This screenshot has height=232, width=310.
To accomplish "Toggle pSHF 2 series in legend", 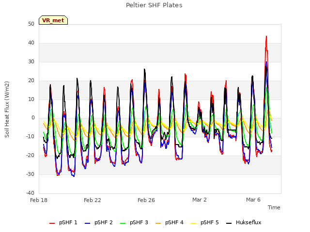I will coord(99,222).
